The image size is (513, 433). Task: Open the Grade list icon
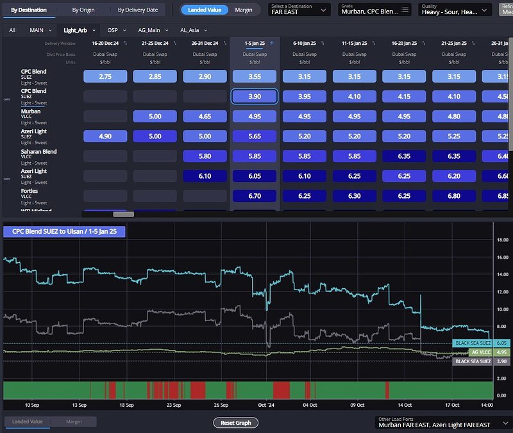[x=405, y=10]
